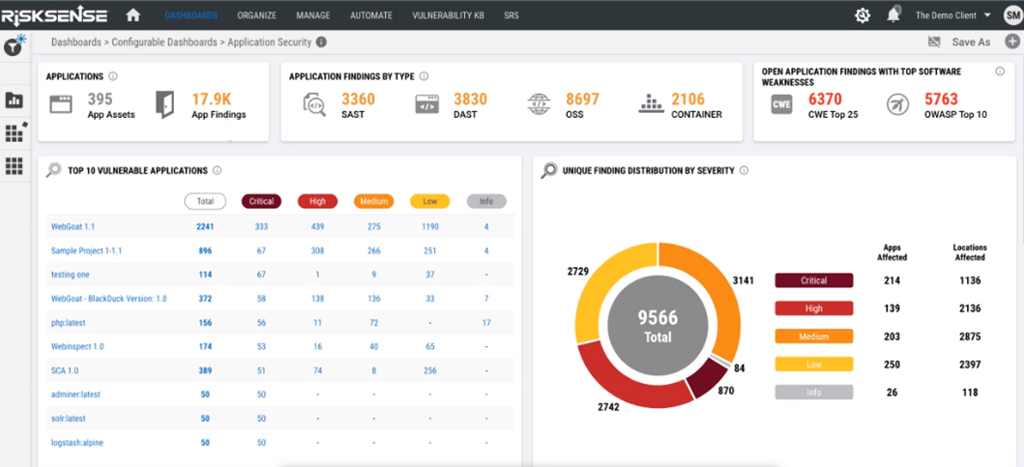Viewport: 1024px width, 467px height.
Task: Open WebGoat - BlackDuck Version: 1.0 link
Action: click(x=108, y=299)
